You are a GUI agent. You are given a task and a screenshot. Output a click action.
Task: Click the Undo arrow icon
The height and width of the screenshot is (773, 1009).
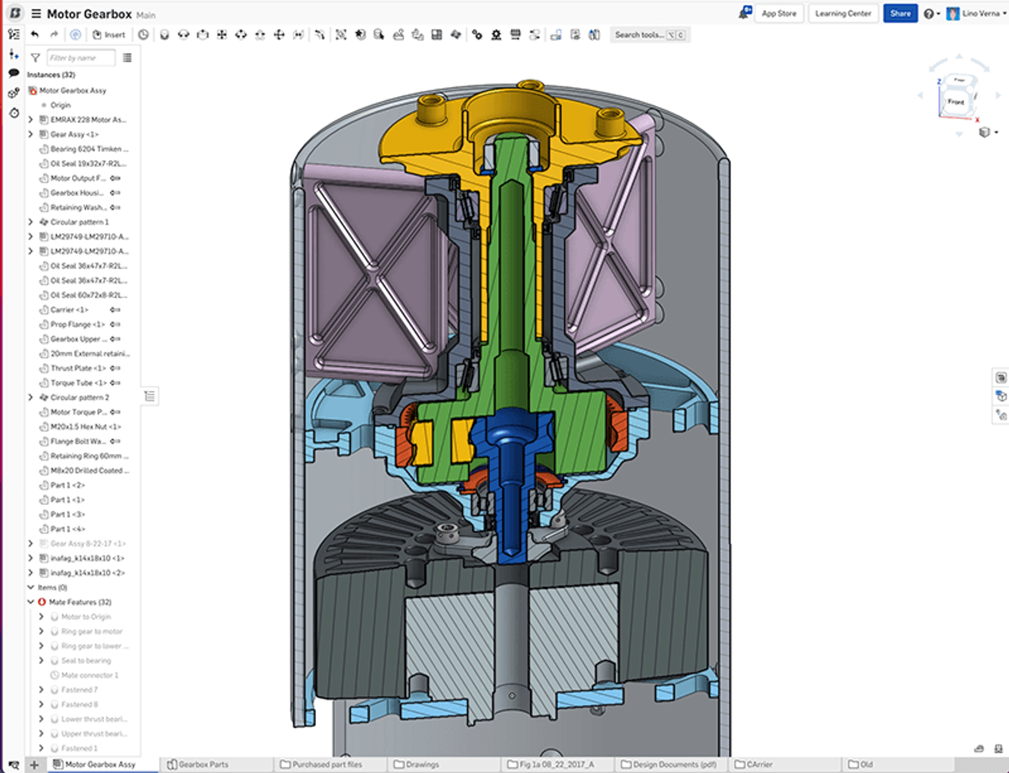coord(34,35)
